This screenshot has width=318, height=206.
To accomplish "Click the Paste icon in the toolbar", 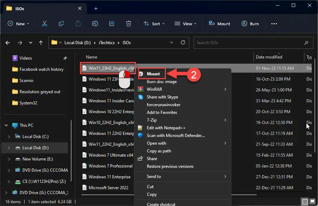I will point(78,23).
